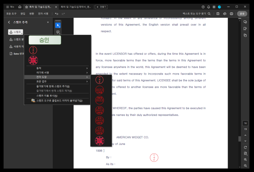Open the 메뉴 hamburger menu

(10, 7)
